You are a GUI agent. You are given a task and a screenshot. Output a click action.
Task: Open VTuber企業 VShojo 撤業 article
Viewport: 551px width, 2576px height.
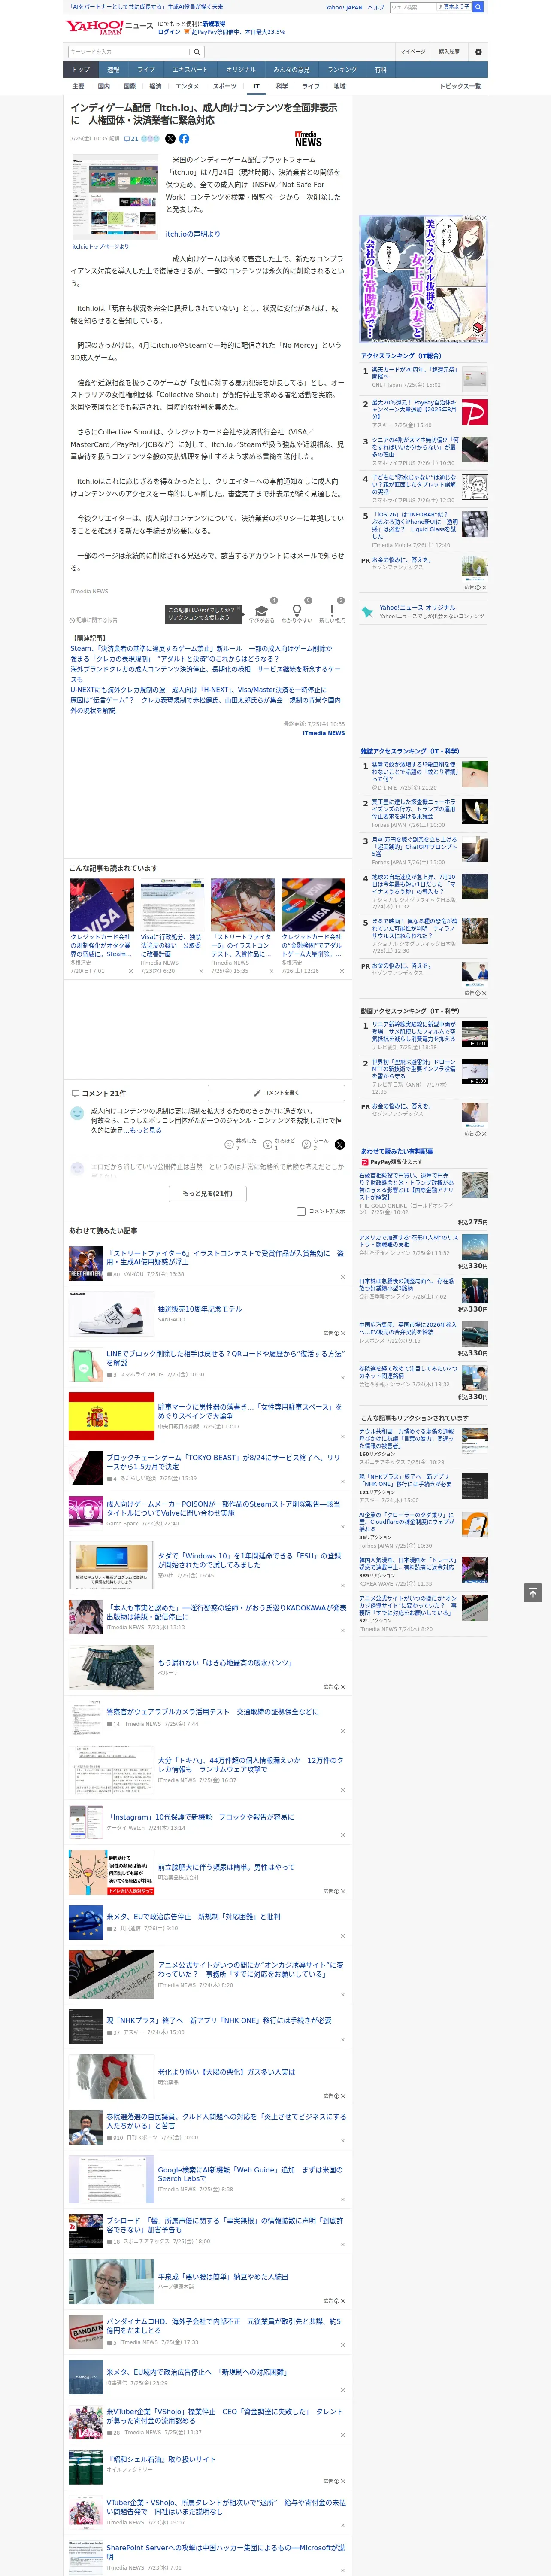pyautogui.click(x=225, y=2415)
